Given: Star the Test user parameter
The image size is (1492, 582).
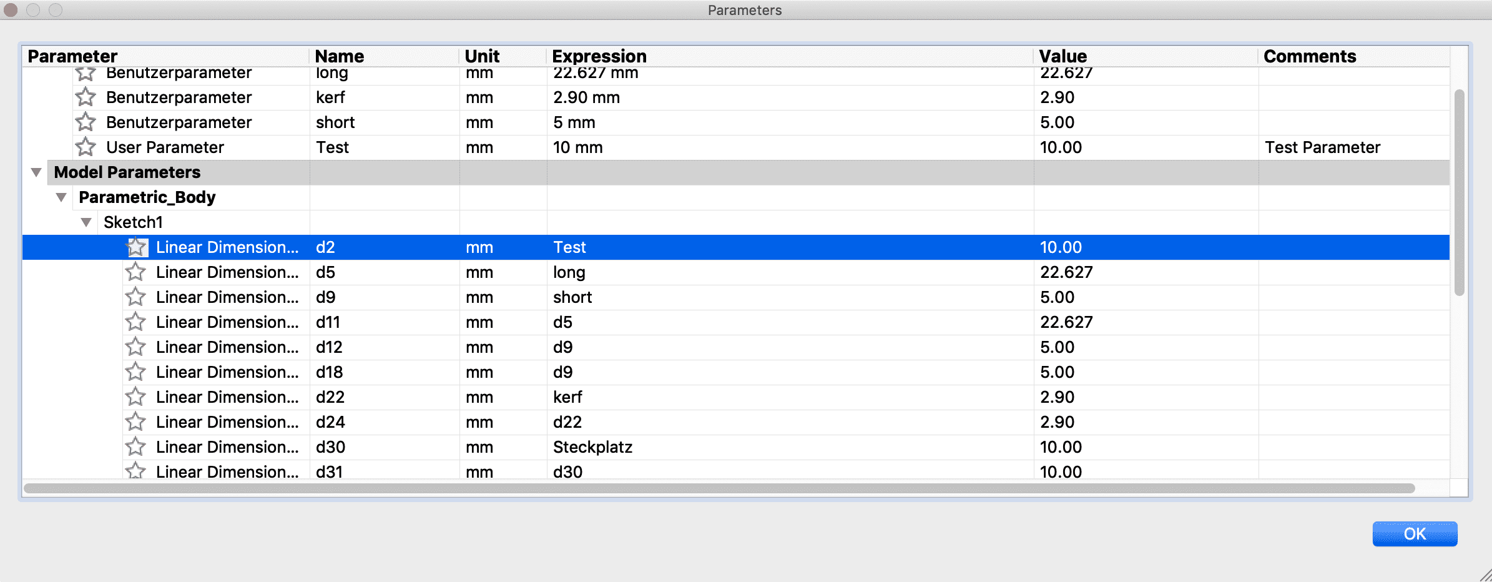Looking at the screenshot, I should [86, 147].
